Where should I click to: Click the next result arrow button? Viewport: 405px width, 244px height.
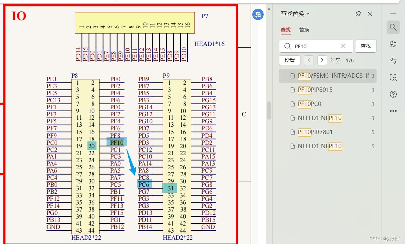point(322,60)
